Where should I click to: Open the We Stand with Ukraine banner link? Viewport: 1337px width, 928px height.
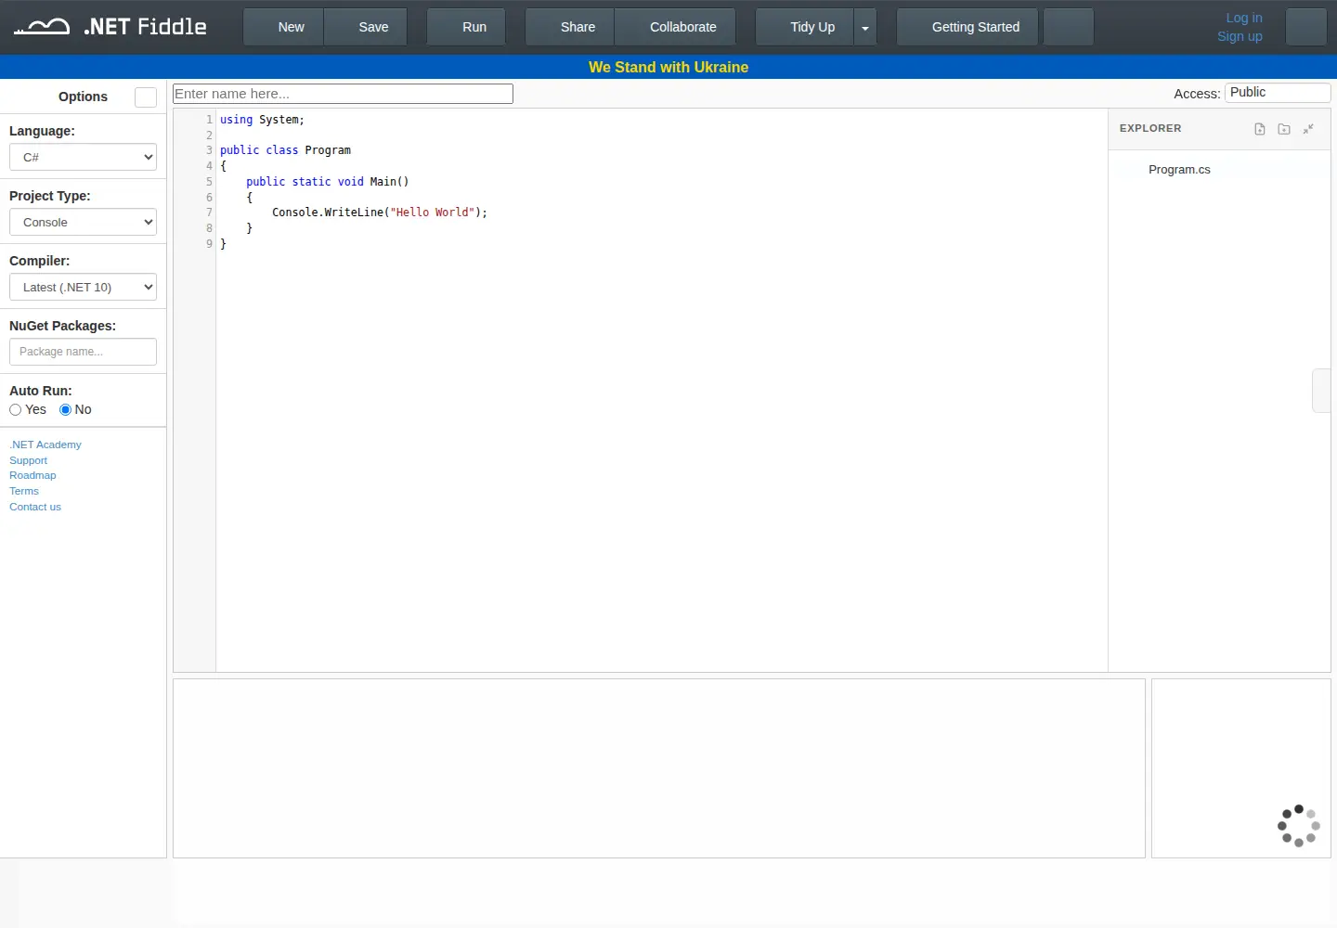[x=668, y=67]
